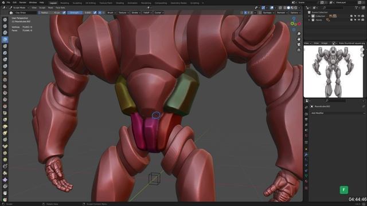Switch to rendered viewport shading
Screen dimensions: 367x206
[296, 7]
